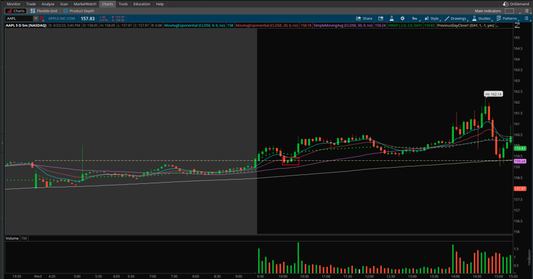Open chart settings gear icon
Screen dimensions: 533x279
point(402,18)
